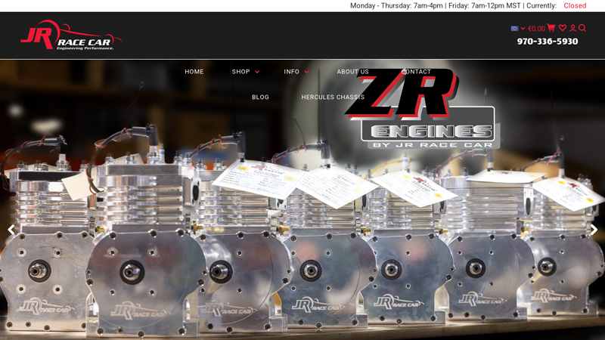
Task: Show the previous slide with left arrow
Action: pyautogui.click(x=11, y=230)
